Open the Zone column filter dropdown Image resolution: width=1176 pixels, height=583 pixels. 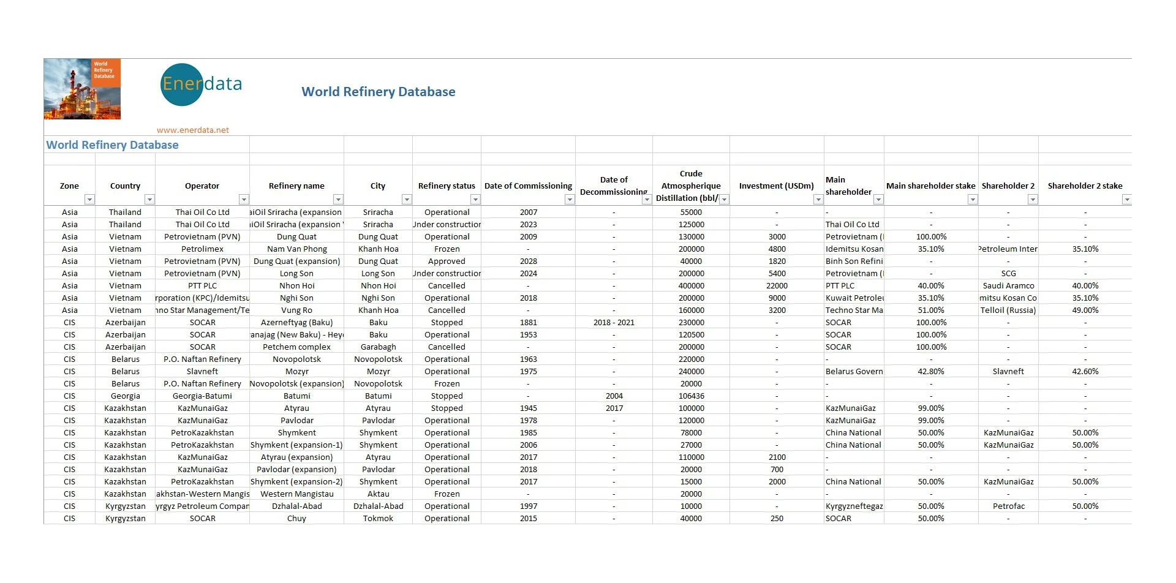pyautogui.click(x=89, y=200)
